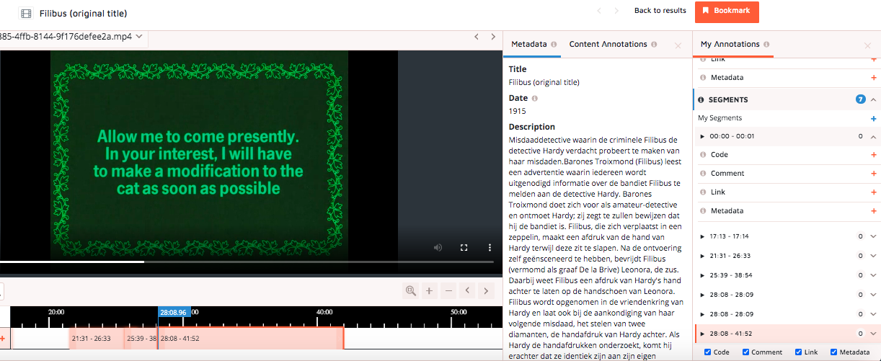Select the My Annotations tab

click(x=730, y=44)
